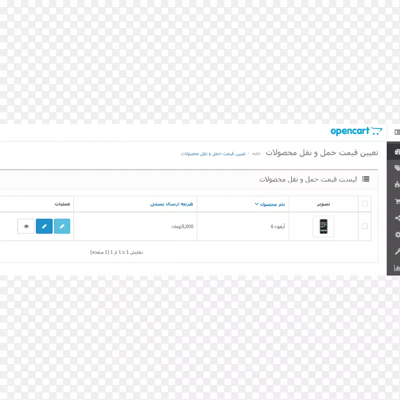Collapse the sidebar menu toggle button
The width and height of the screenshot is (400, 400).
(x=396, y=132)
